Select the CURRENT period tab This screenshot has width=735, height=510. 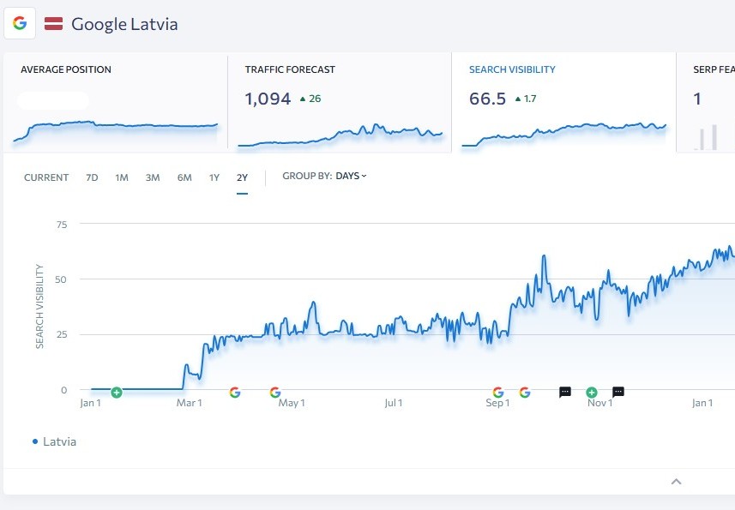46,177
